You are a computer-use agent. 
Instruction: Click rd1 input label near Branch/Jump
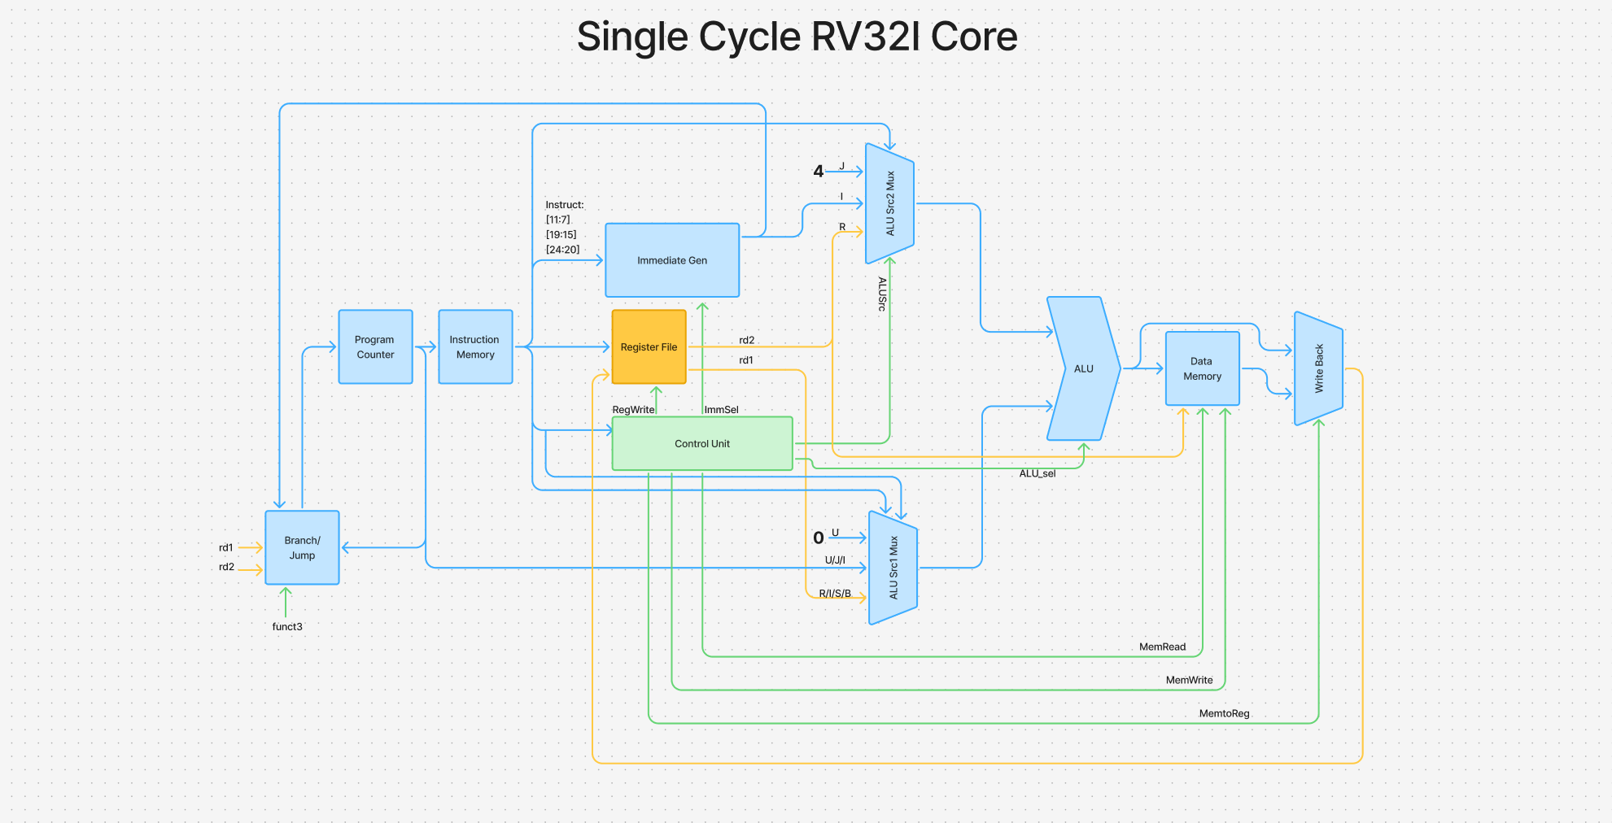click(225, 547)
